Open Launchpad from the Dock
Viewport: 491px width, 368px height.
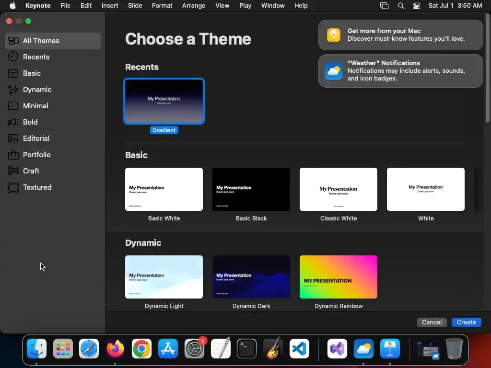click(x=63, y=349)
